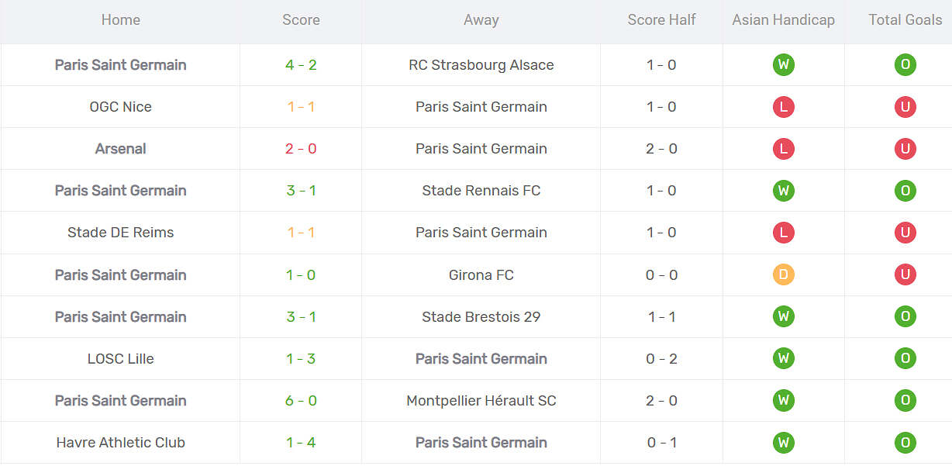The width and height of the screenshot is (952, 466).
Task: Click the O badge for Montpellier match
Action: click(905, 401)
